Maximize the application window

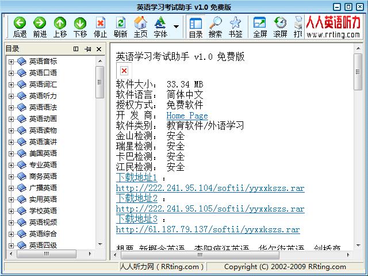348,7
